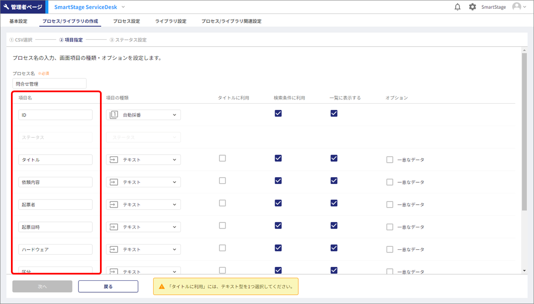Viewport: 534px width, 304px height.
Task: Uncheck 検索条件に利用 for the ID row
Action: click(x=278, y=113)
